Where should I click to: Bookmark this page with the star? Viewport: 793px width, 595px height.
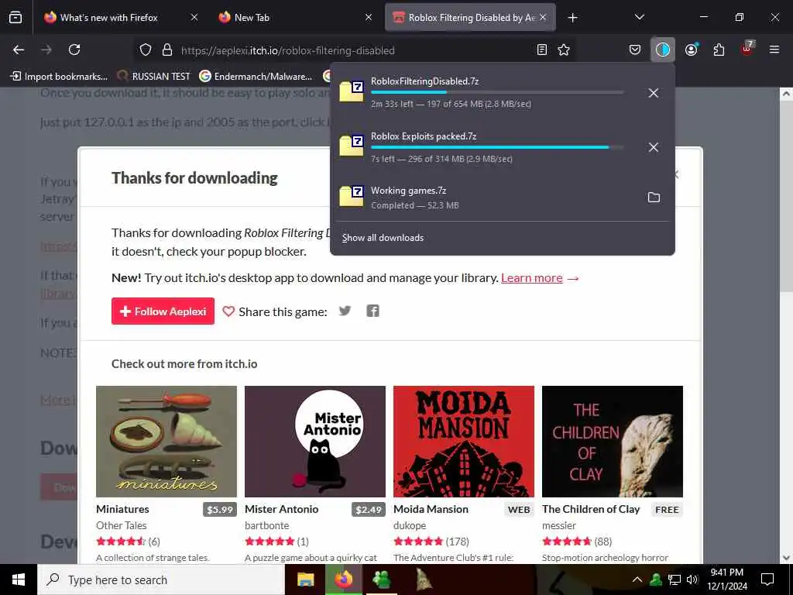564,50
